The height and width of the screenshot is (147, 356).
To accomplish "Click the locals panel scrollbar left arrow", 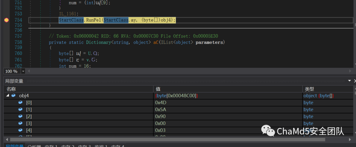I will [6, 139].
